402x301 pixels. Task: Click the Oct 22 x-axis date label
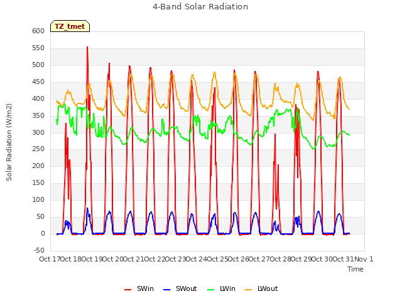155,259
